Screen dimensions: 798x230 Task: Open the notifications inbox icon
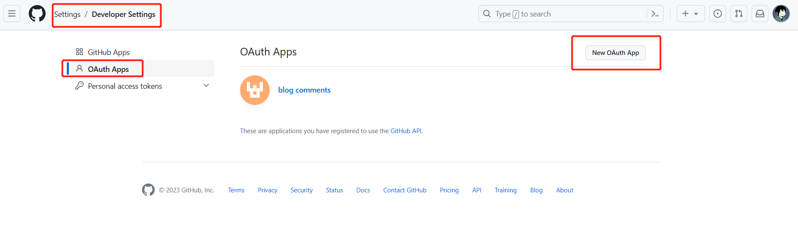click(x=760, y=14)
